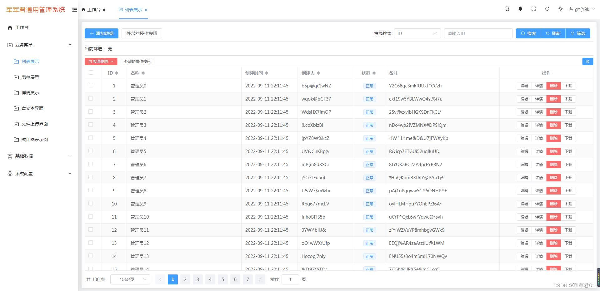
Task: Open 列表展示 in the sidebar
Action: [39, 62]
